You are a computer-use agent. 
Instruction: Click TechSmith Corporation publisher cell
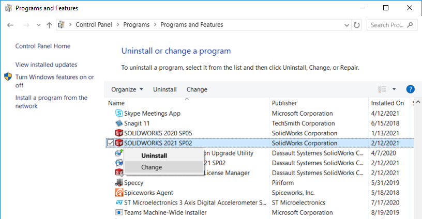click(x=303, y=123)
